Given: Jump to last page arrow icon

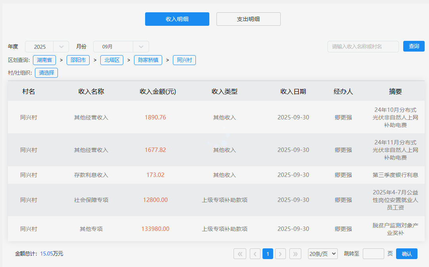Looking at the screenshot, I should pyautogui.click(x=295, y=254).
